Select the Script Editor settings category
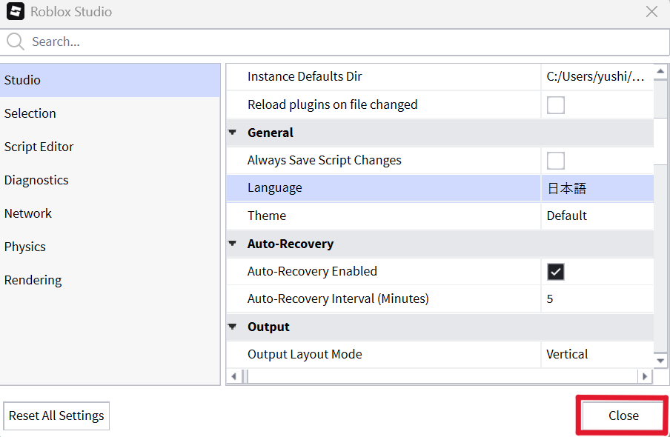This screenshot has height=437, width=670. click(x=110, y=147)
